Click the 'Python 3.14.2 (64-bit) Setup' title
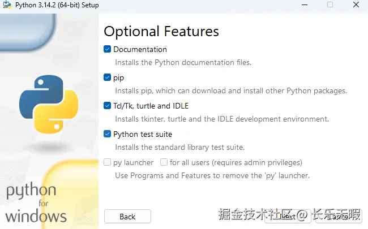368x229 pixels. [x=57, y=5]
